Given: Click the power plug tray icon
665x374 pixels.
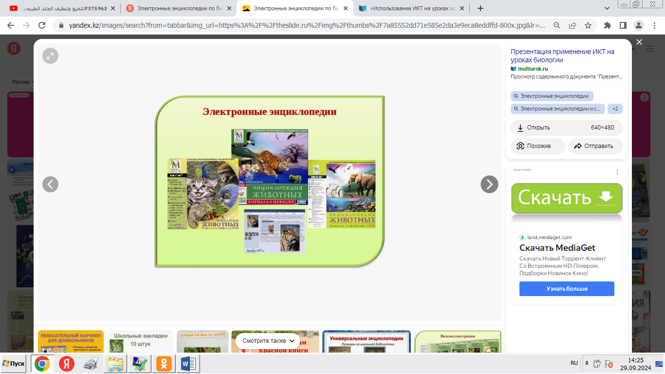Looking at the screenshot, I should pyautogui.click(x=597, y=364).
